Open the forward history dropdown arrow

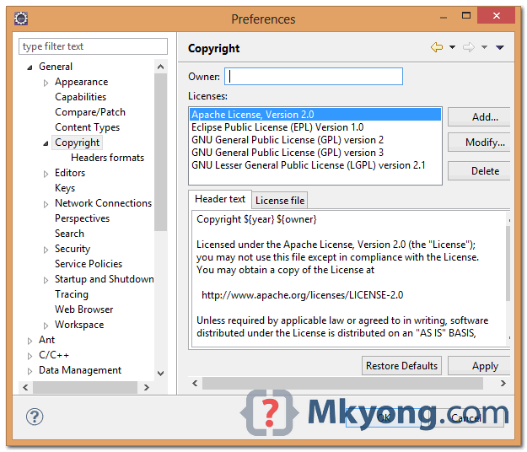[x=484, y=47]
